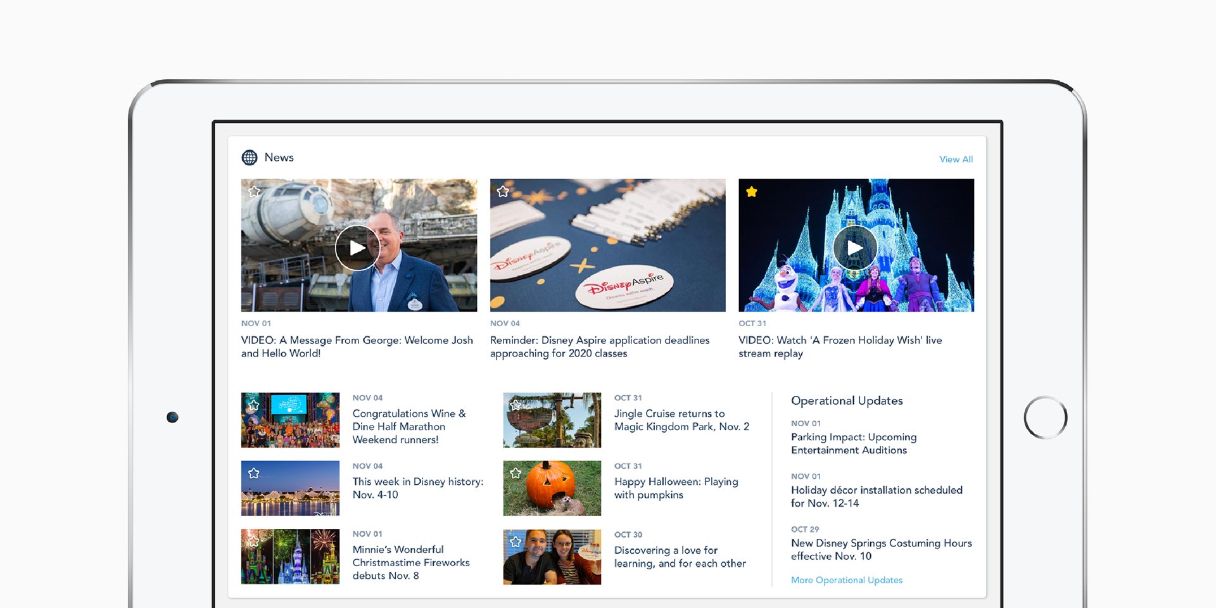Open 'VIDEO: A Message From George' headline
This screenshot has width=1216, height=608.
[x=357, y=346]
